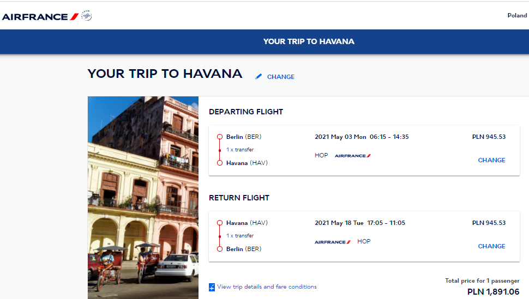Click the SkyTeam alliance emblem
Image resolution: width=529 pixels, height=299 pixels.
87,15
